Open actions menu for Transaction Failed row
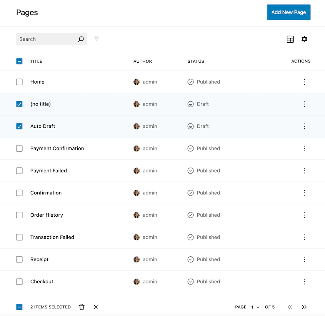 304,237
